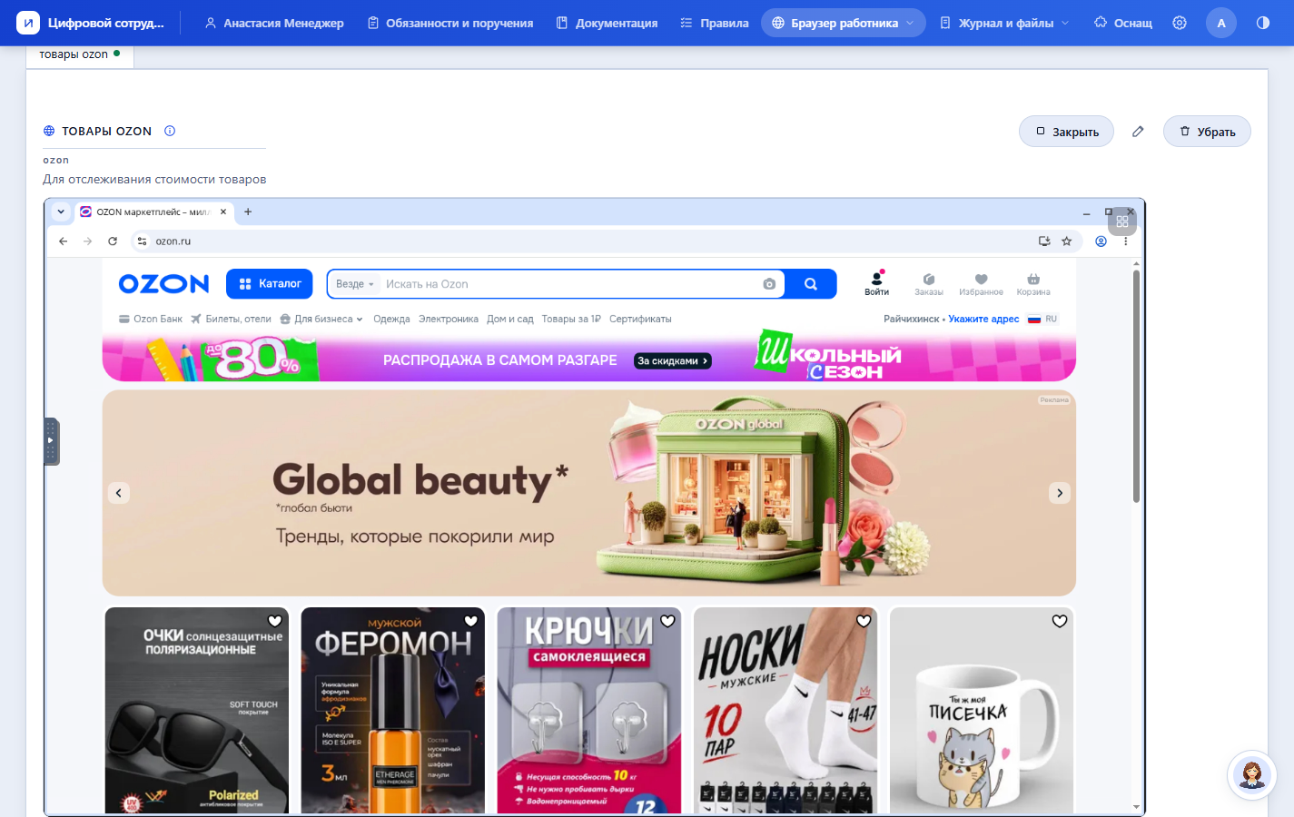Open the assistant avatar chat bubble

(1252, 775)
